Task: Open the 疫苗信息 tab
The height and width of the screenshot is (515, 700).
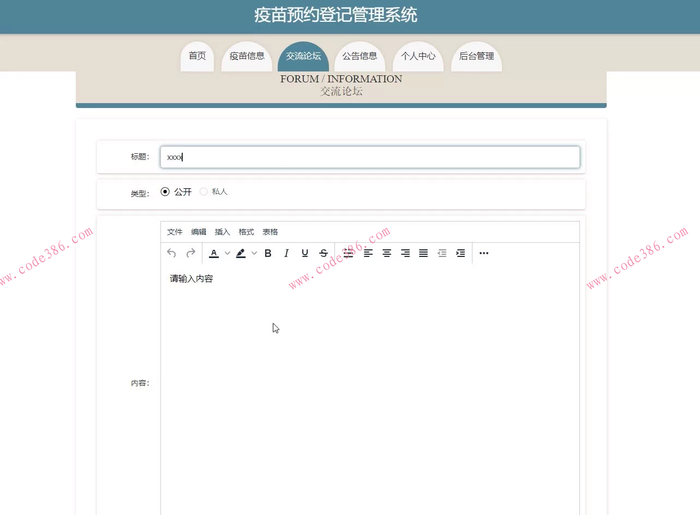Action: click(247, 55)
